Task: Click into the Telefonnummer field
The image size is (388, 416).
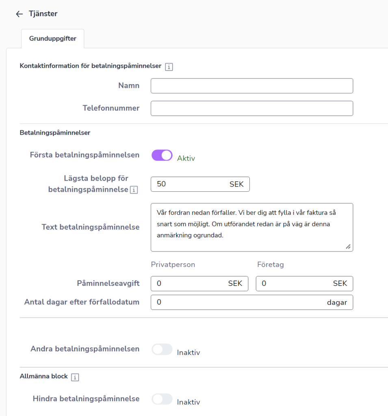Action: point(252,108)
